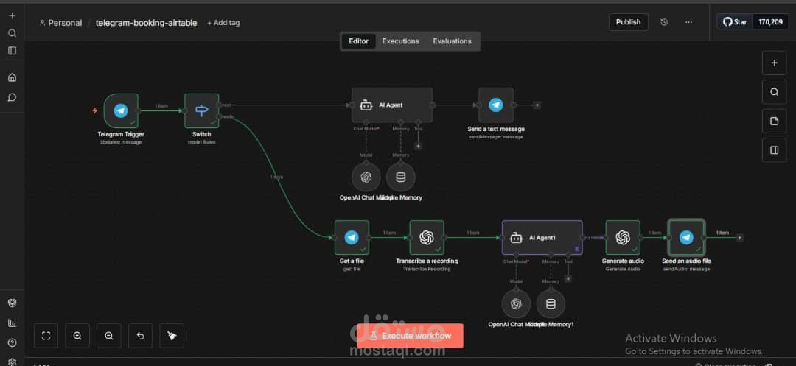796x366 pixels.
Task: Open the Personal project breadcrumb
Action: tap(60, 23)
